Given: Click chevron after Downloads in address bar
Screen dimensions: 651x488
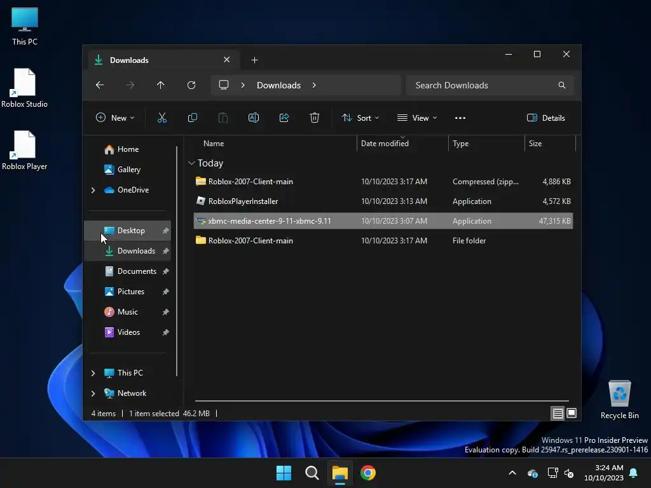Looking at the screenshot, I should click(x=314, y=85).
